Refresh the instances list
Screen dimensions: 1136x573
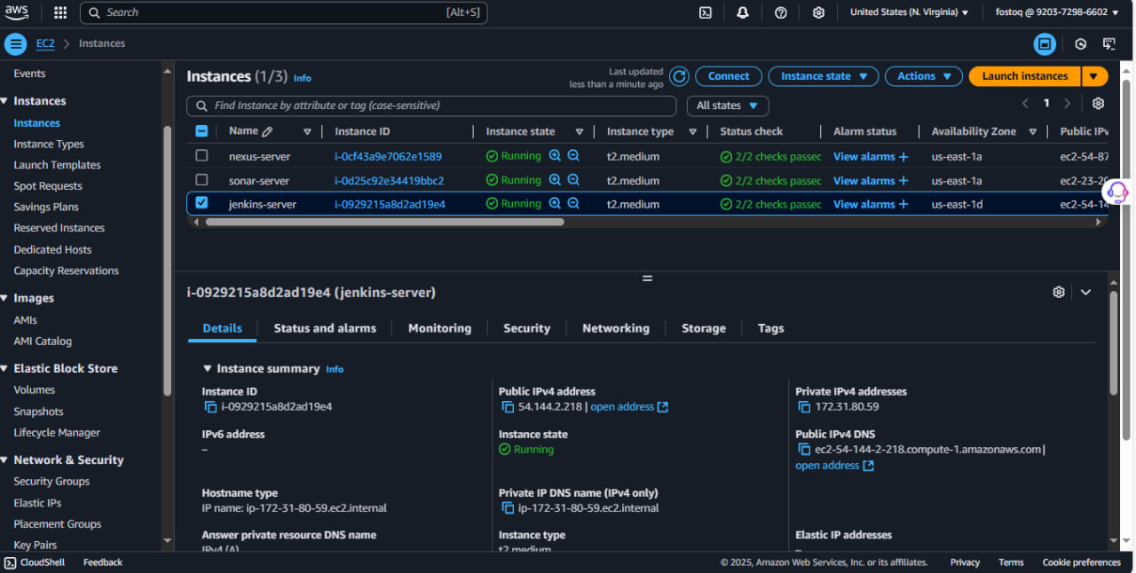tap(679, 76)
